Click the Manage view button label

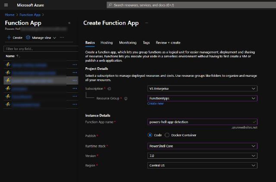(x=41, y=38)
